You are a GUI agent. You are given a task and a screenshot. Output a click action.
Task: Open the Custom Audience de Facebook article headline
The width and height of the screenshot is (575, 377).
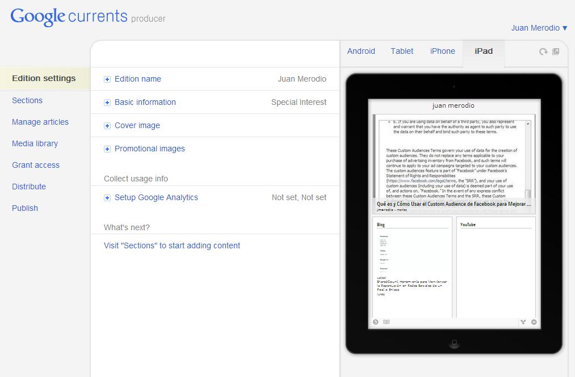[x=454, y=204]
